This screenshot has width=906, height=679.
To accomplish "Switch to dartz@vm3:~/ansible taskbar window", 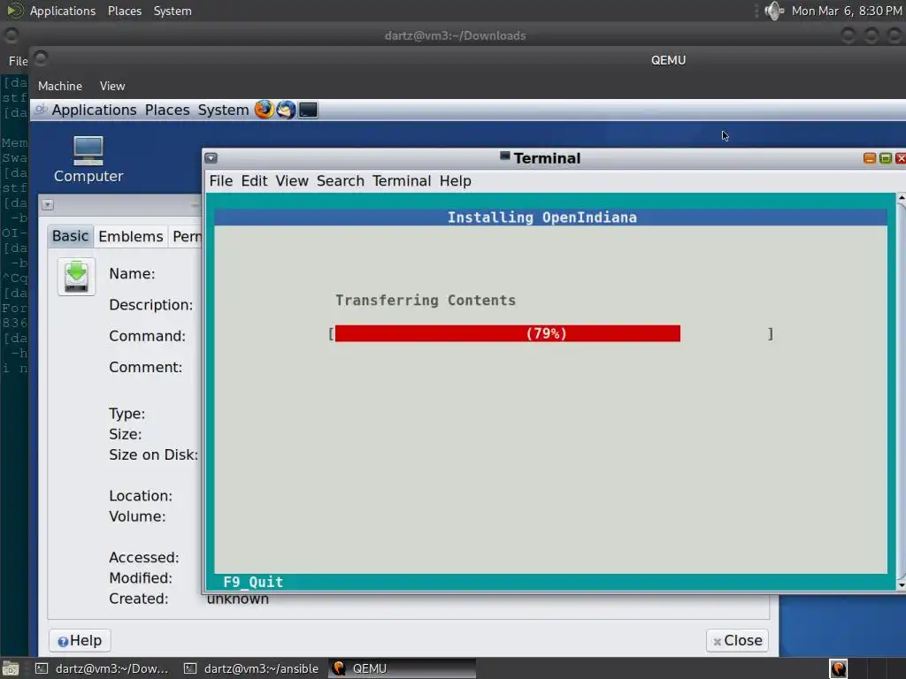I will click(x=252, y=668).
